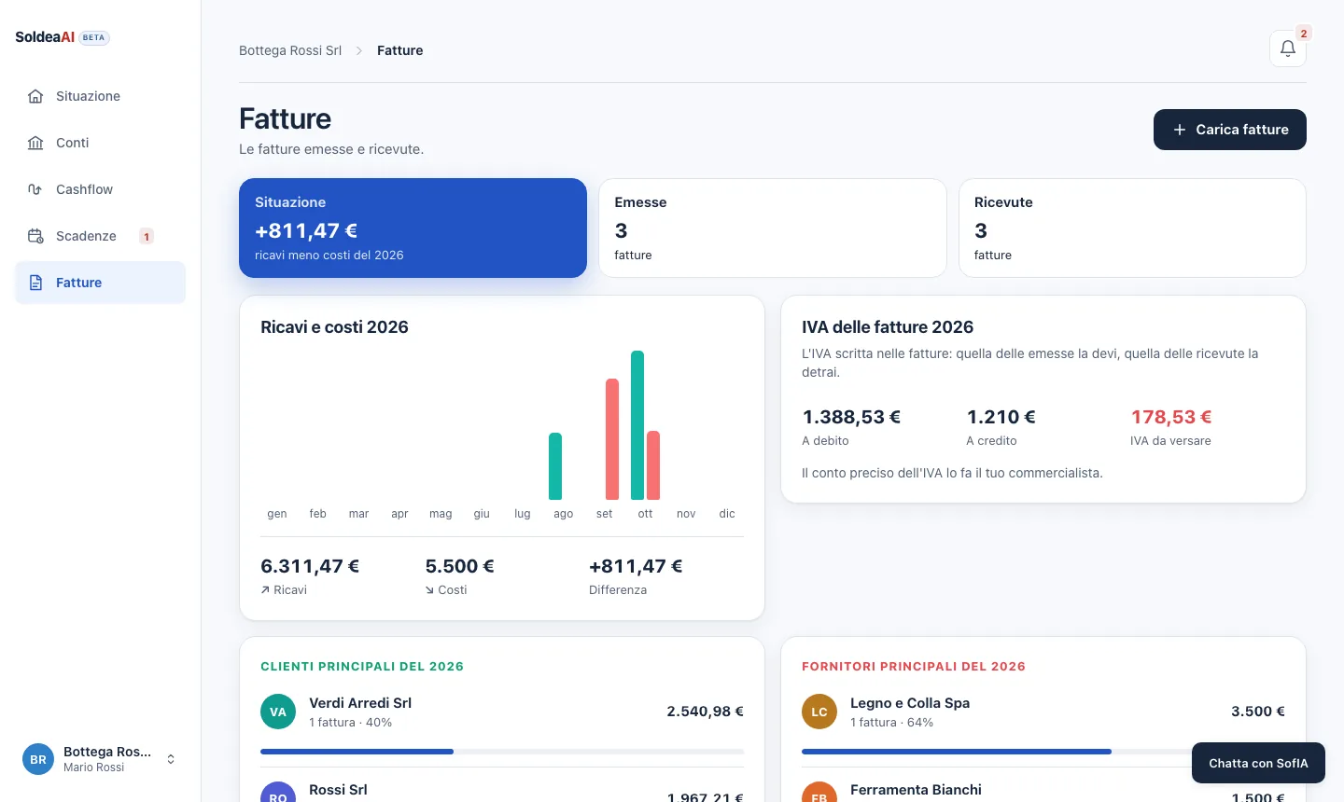Expand the Bottega Rossi account switcher chevron
The width and height of the screenshot is (1344, 802).
click(x=171, y=759)
